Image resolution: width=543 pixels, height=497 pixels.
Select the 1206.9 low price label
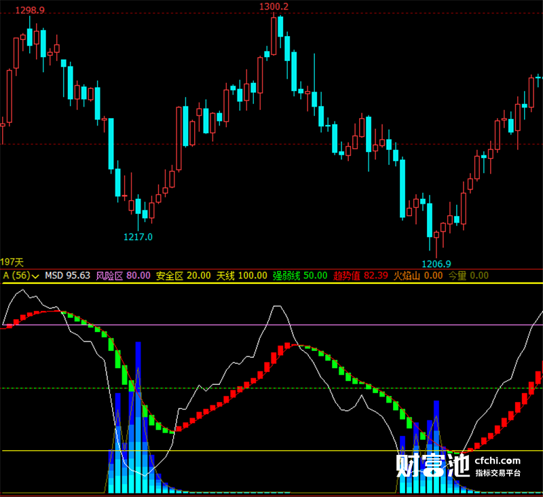point(436,264)
